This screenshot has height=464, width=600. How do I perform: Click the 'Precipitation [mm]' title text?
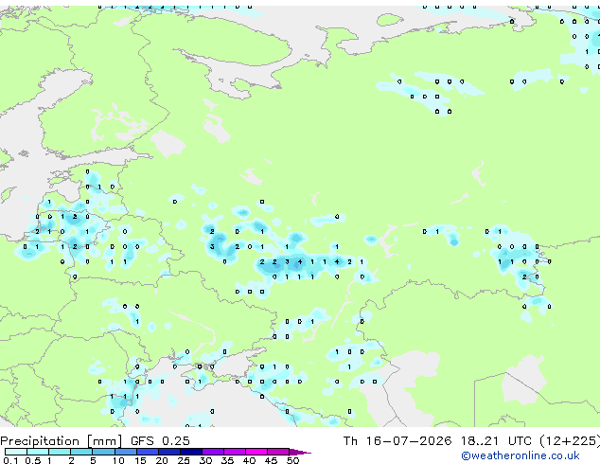pyautogui.click(x=62, y=441)
